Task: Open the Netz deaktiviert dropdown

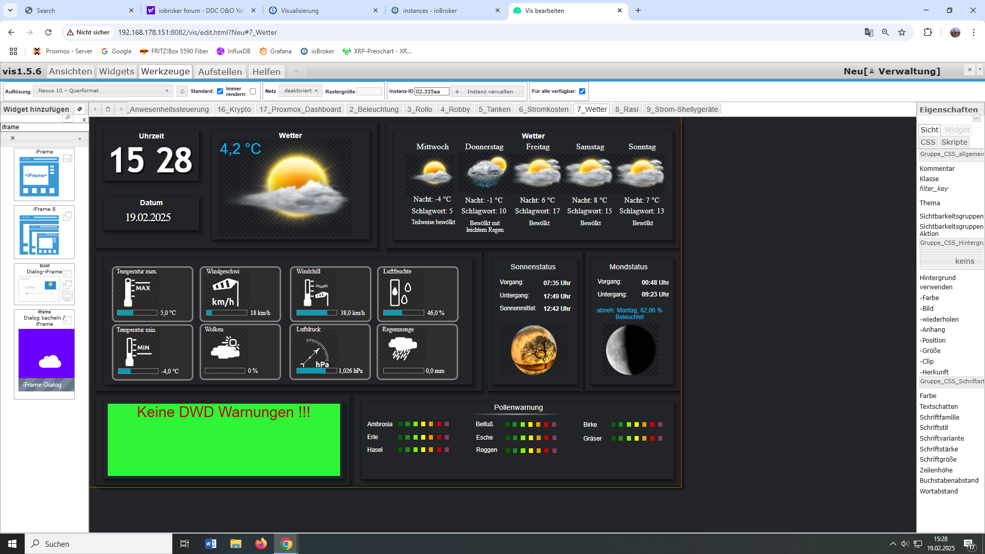Action: [x=301, y=91]
